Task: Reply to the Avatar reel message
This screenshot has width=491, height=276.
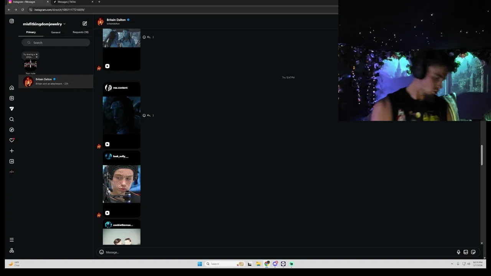Action: 149,37
